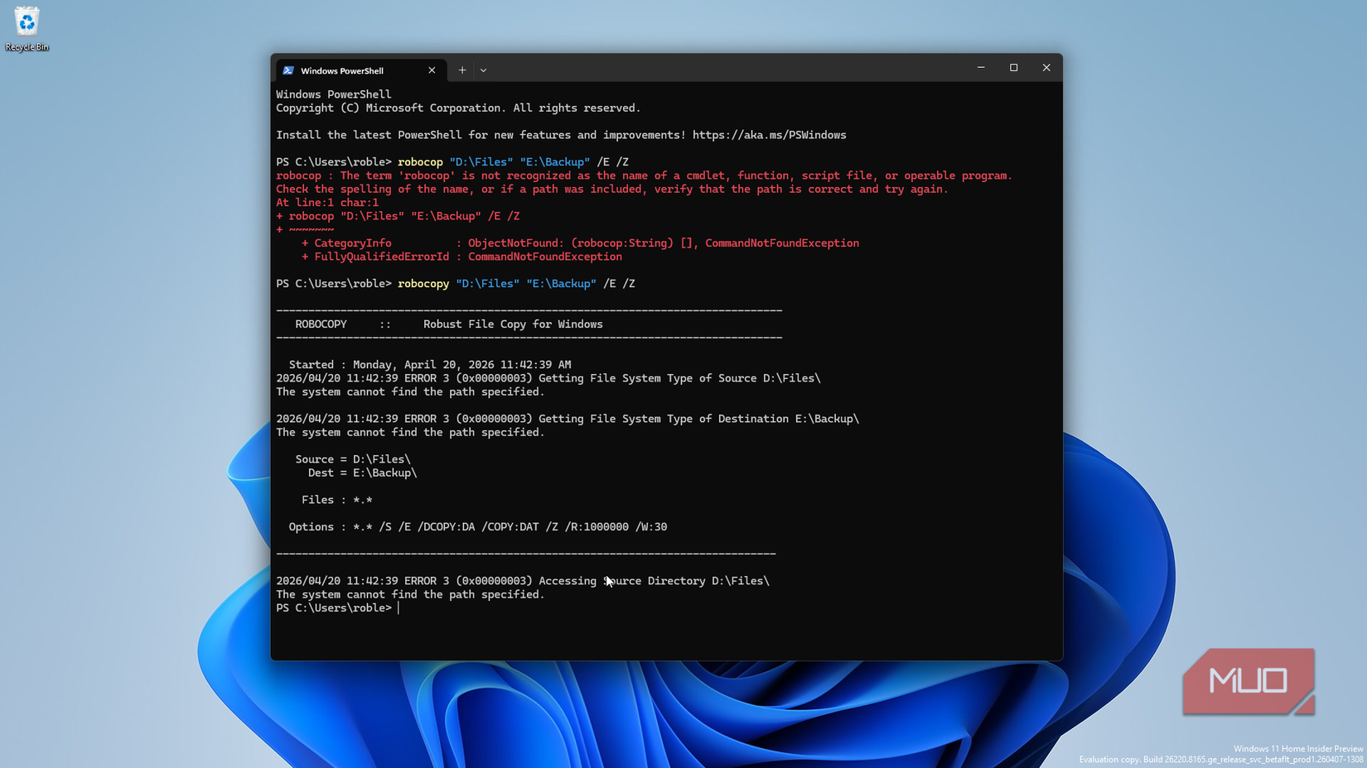Open the aka.ms/PSWindows link

pyautogui.click(x=769, y=135)
